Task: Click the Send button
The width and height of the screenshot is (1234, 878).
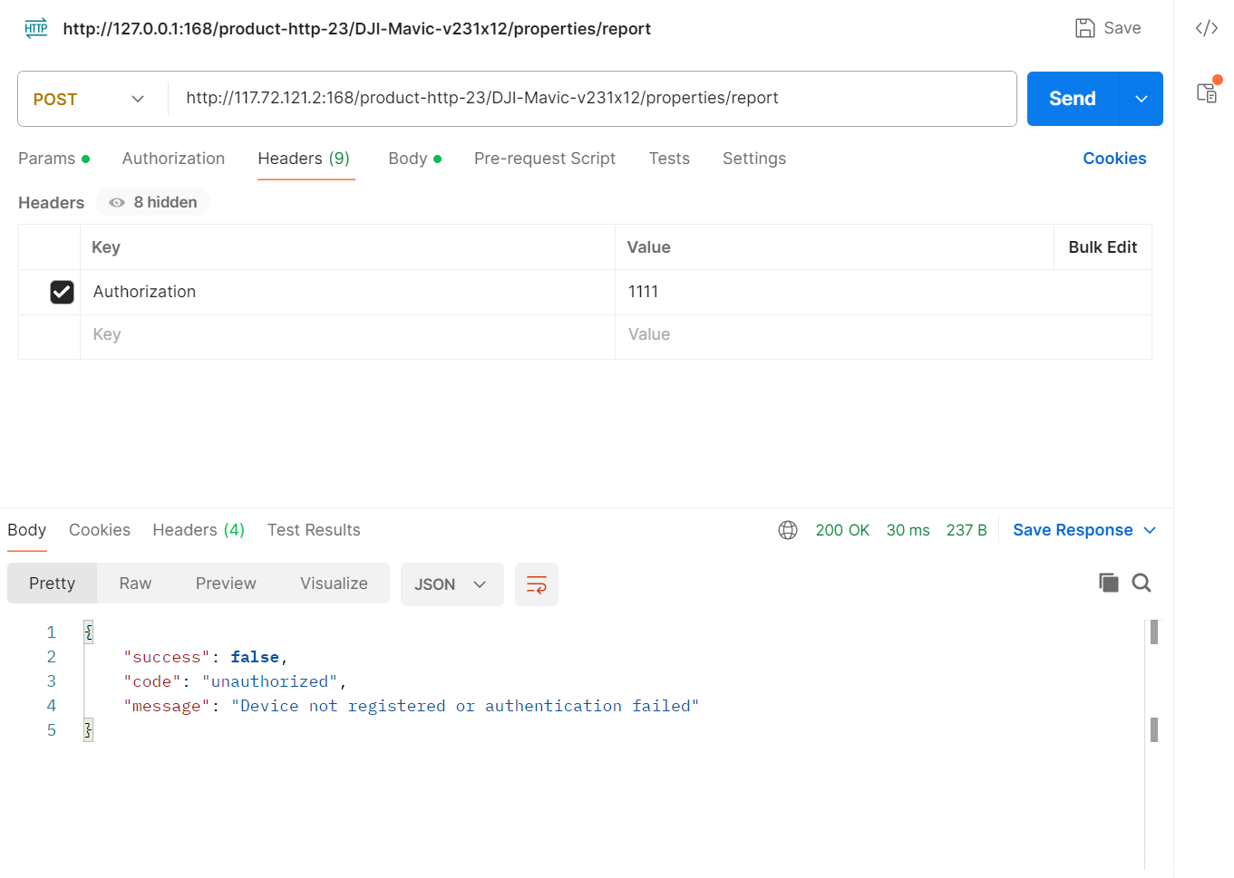Action: pos(1072,99)
